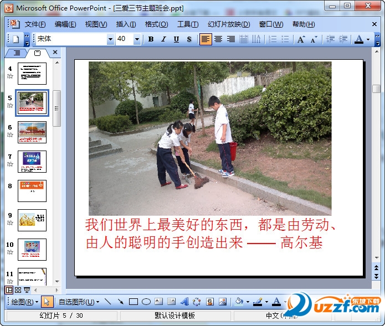Start slide show from current slide
The image size is (385, 326).
(x=27, y=290)
